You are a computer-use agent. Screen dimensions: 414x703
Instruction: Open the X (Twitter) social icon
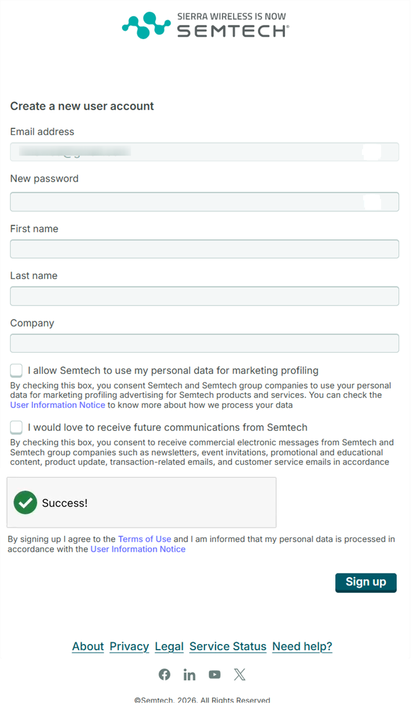point(239,674)
